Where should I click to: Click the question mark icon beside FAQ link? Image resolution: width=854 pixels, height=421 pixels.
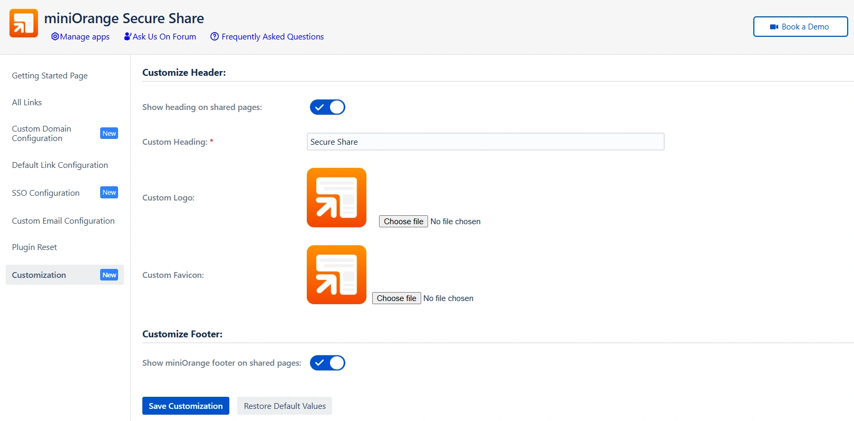click(x=215, y=36)
